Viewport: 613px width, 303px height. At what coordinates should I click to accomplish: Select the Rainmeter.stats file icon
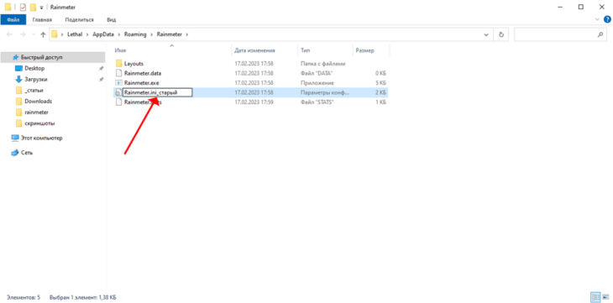119,102
